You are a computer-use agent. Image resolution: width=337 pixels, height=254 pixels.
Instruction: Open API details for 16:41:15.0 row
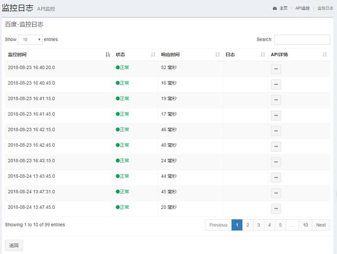pyautogui.click(x=276, y=100)
